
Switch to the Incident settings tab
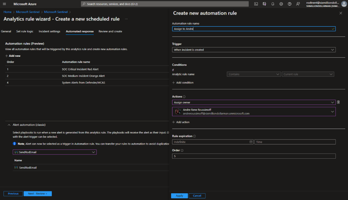click(x=49, y=31)
